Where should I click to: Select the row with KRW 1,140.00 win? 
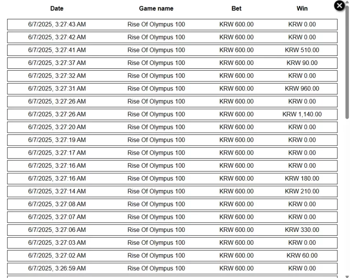click(x=172, y=114)
